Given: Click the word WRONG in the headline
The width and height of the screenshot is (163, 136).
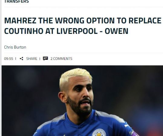Looking at the screenshot, I should [x=70, y=21].
